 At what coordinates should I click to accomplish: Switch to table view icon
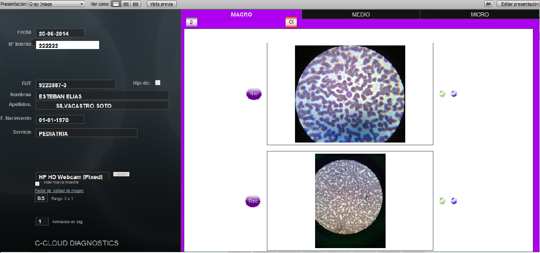tap(136, 4)
